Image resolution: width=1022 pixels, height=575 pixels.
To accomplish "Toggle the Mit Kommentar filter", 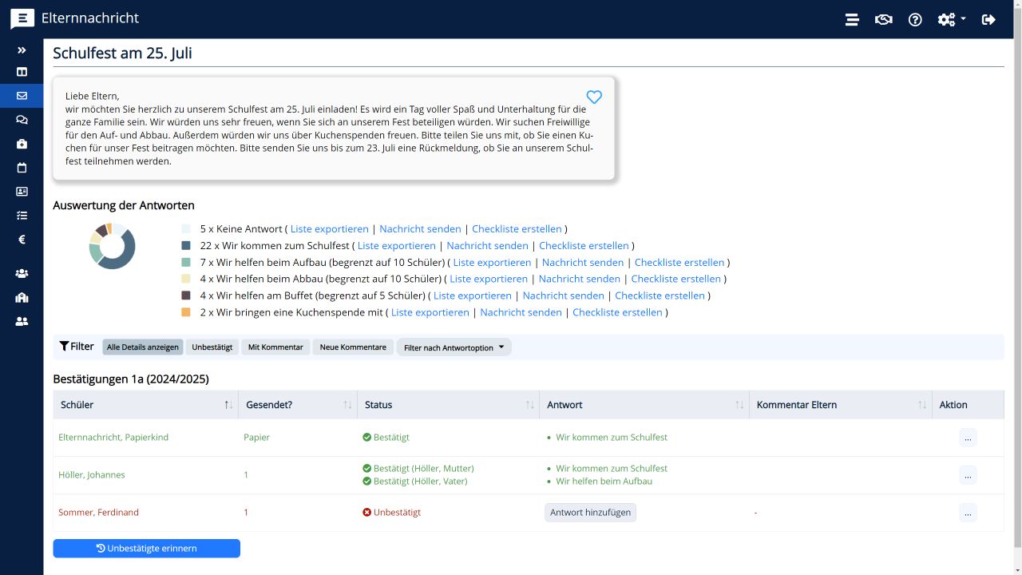I will pos(275,347).
